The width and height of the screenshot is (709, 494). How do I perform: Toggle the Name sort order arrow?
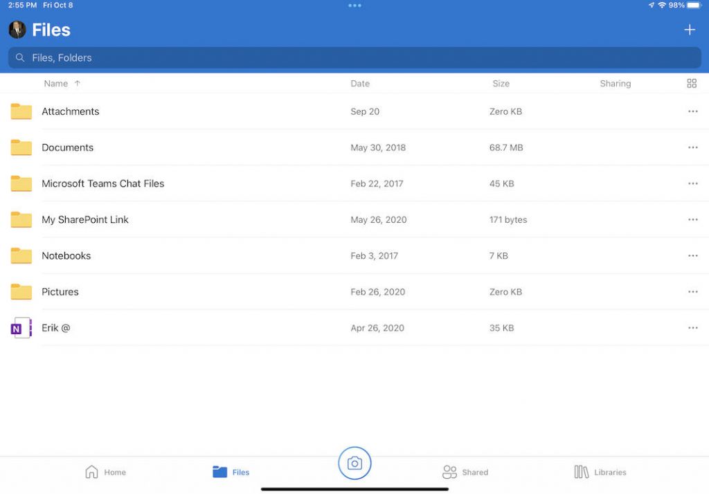coord(76,83)
